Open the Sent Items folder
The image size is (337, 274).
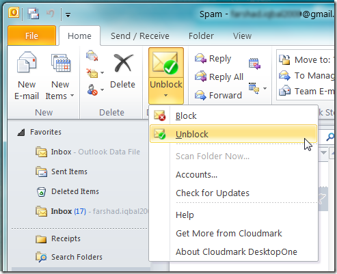62,172
